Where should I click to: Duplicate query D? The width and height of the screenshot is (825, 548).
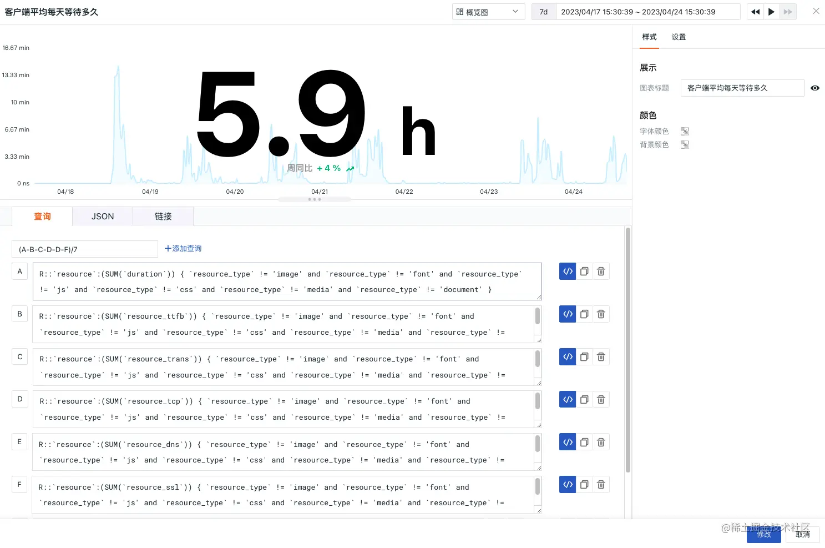[x=584, y=399]
